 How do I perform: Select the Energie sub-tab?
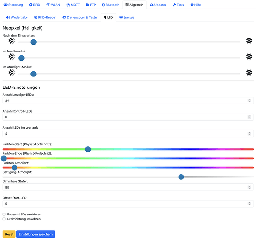point(127,17)
